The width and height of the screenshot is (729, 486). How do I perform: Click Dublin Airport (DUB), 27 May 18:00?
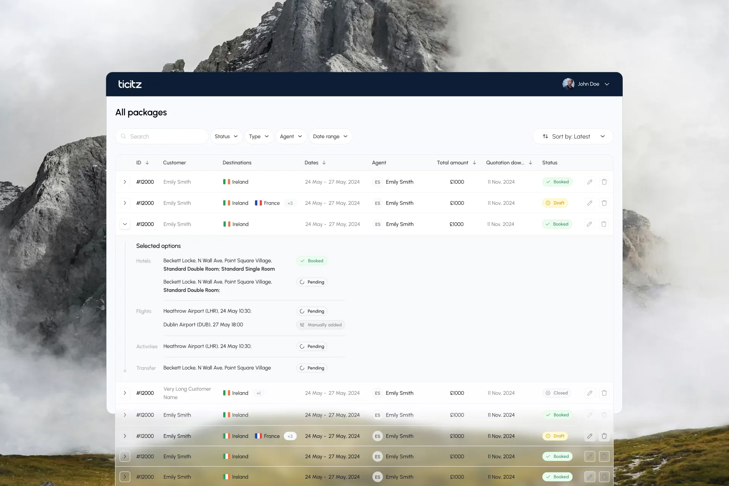pyautogui.click(x=203, y=325)
